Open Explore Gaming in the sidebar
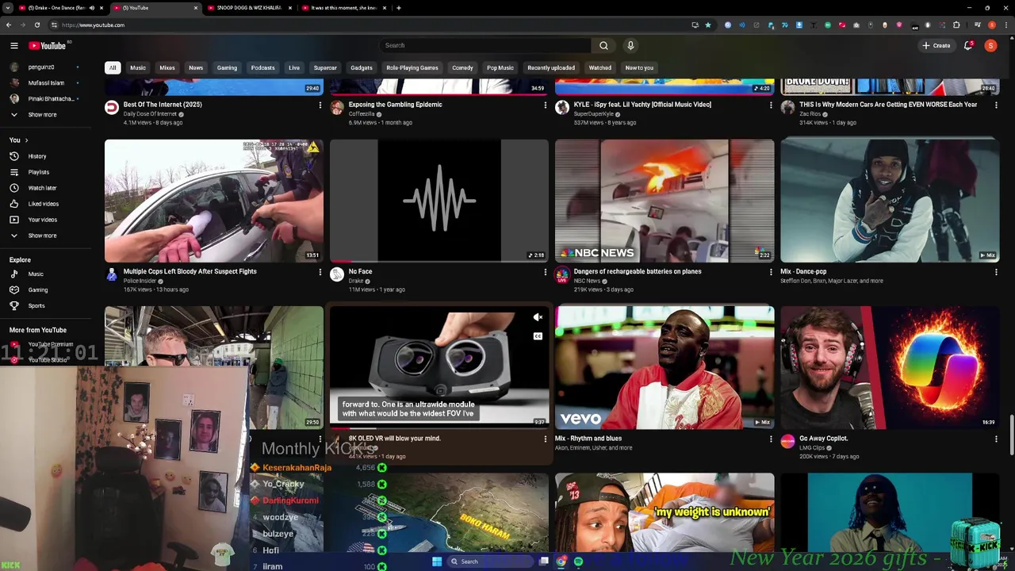The height and width of the screenshot is (571, 1015). 37,290
